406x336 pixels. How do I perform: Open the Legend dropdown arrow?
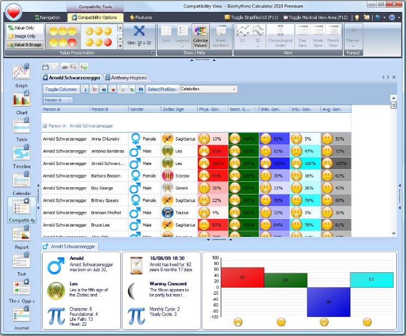(182, 46)
